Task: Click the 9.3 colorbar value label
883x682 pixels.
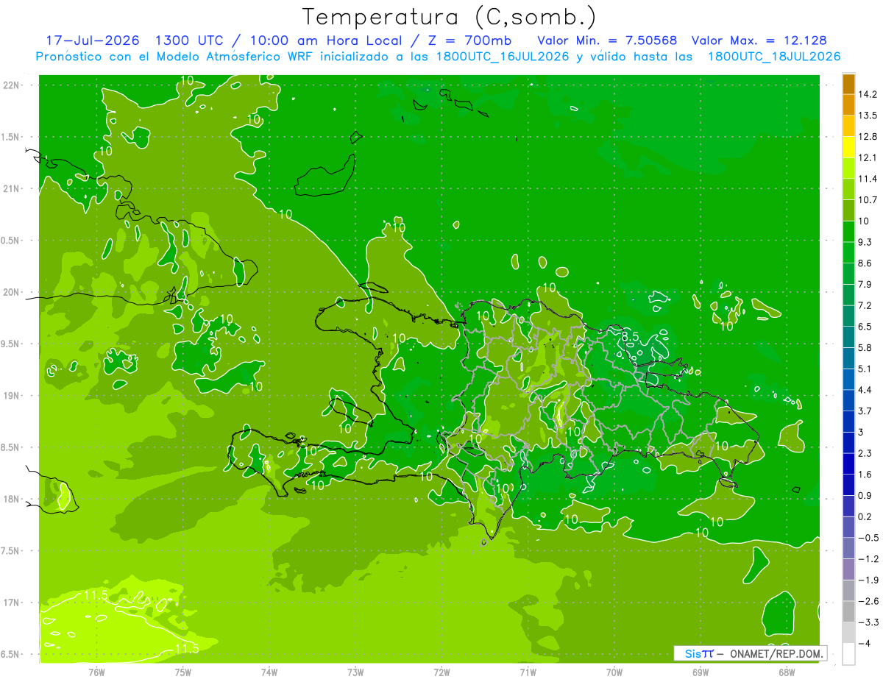Action: click(865, 242)
